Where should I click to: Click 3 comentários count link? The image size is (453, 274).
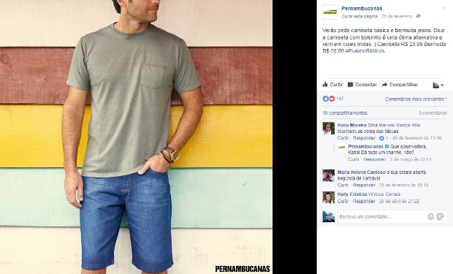[433, 113]
